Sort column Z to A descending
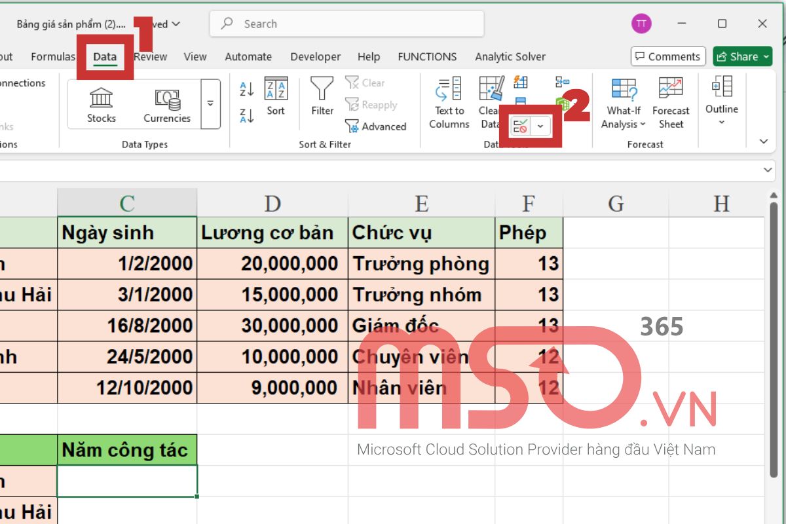Viewport: 786px width, 524px height. (x=247, y=116)
